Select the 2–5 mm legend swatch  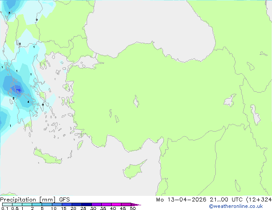pyautogui.click(x=37, y=204)
